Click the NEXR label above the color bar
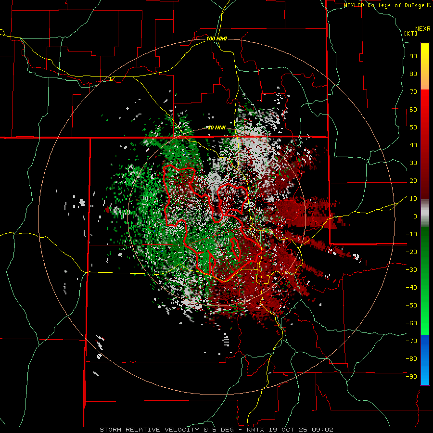433x433 pixels. pyautogui.click(x=423, y=29)
